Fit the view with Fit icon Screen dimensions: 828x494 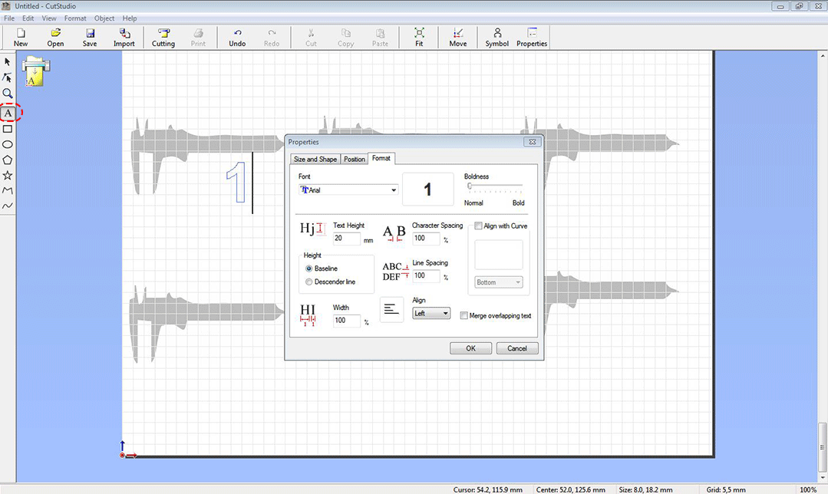tap(419, 38)
